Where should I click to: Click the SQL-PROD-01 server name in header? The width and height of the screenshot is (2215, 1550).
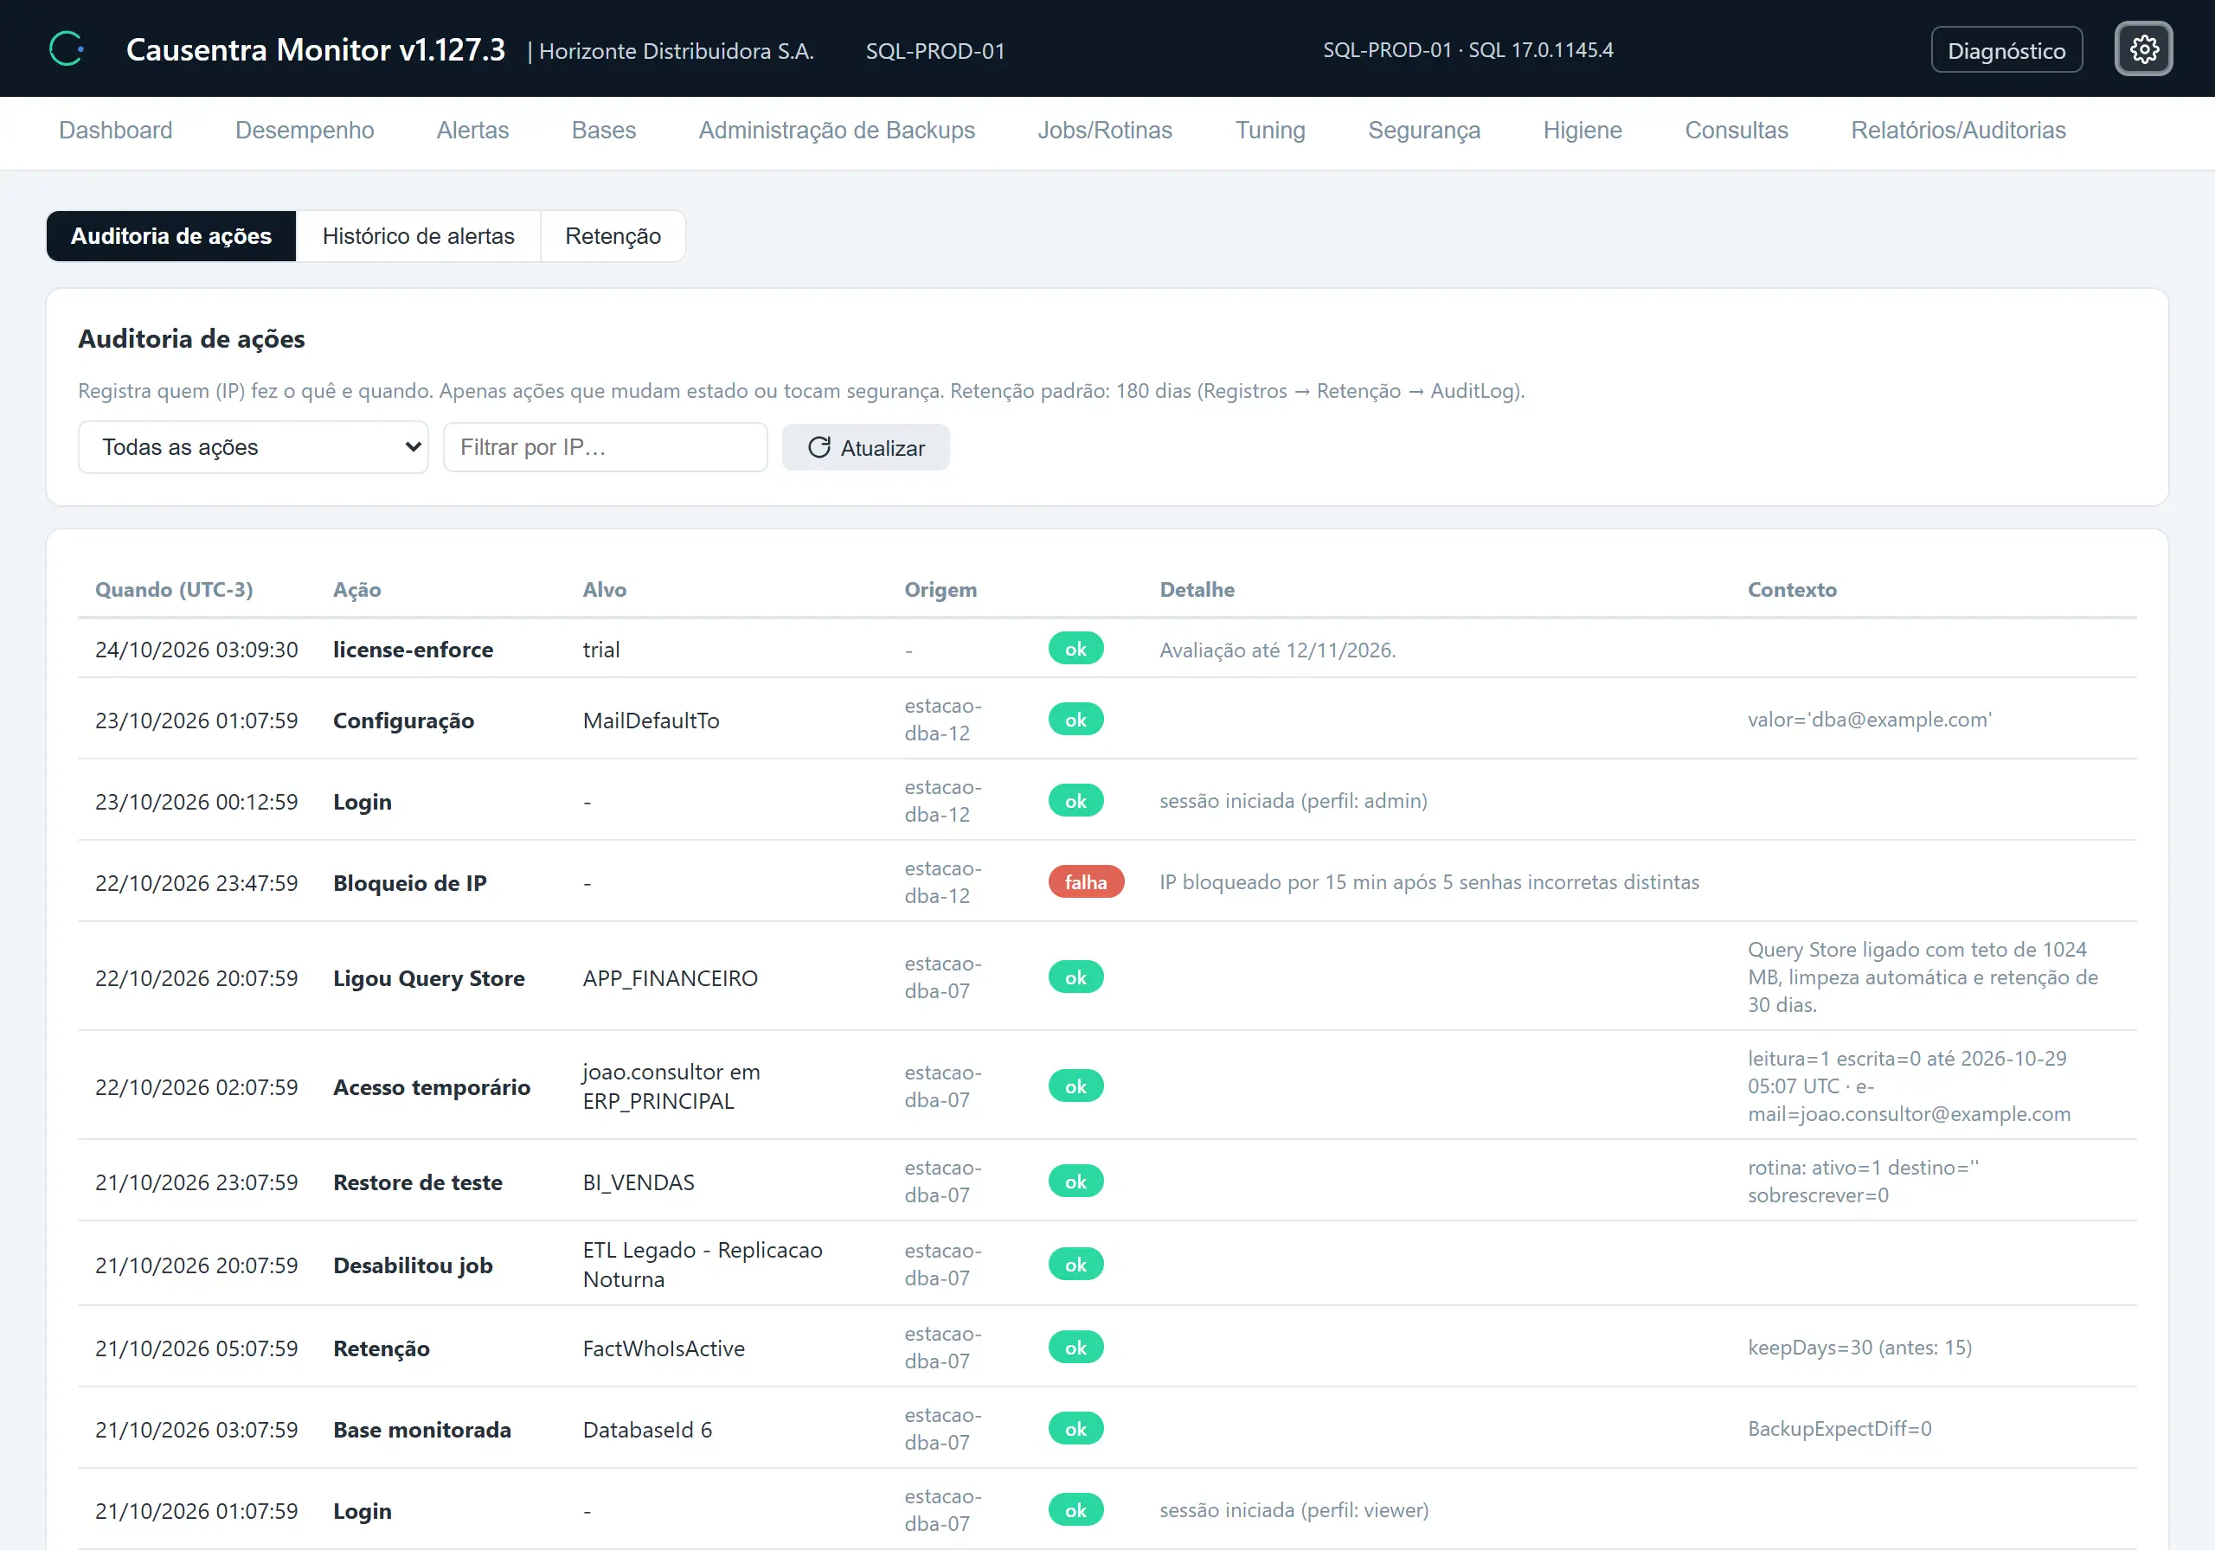pos(934,51)
